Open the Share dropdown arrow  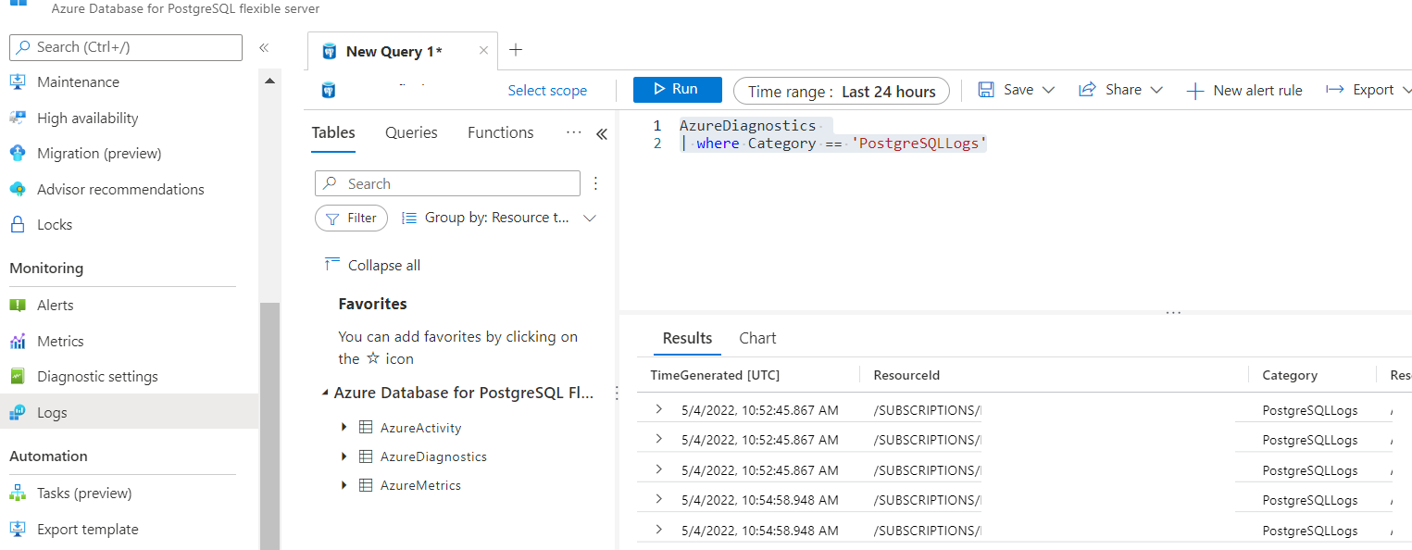[1156, 90]
